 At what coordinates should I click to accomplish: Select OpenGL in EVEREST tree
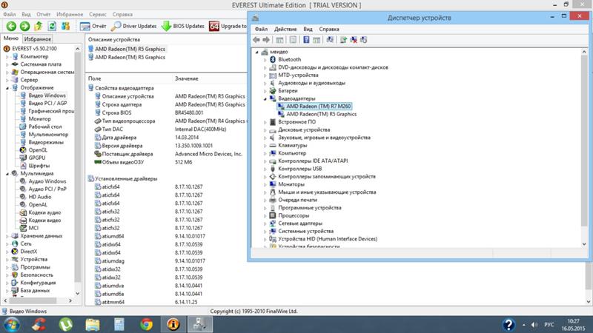point(38,150)
